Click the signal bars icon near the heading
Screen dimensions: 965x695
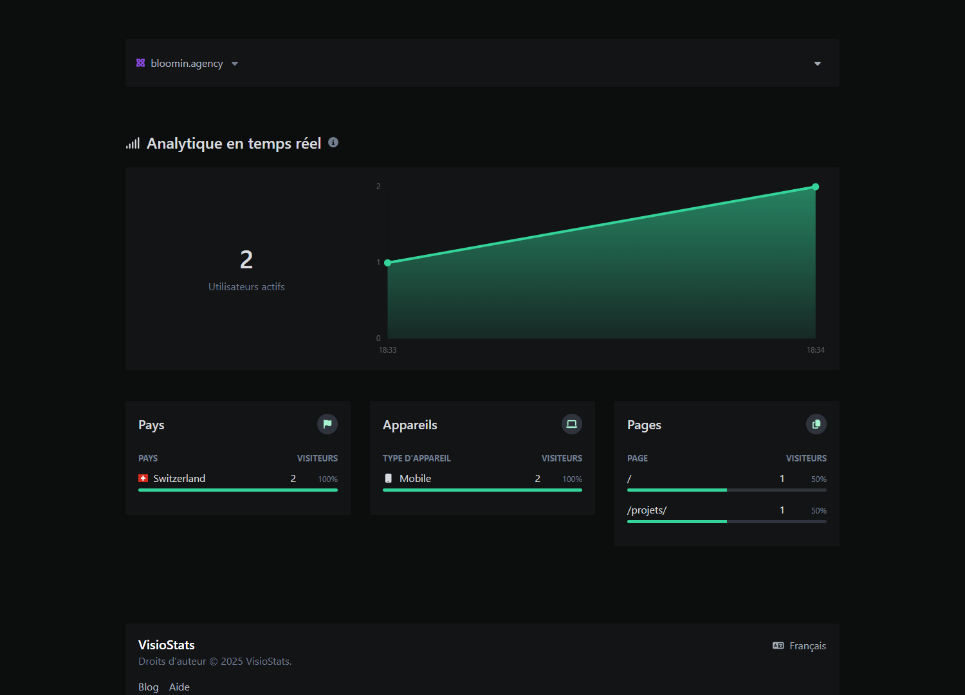133,144
